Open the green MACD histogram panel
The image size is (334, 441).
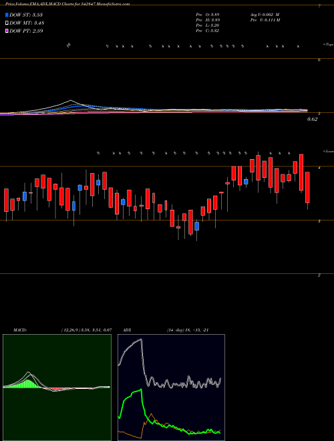pyautogui.click(x=57, y=388)
